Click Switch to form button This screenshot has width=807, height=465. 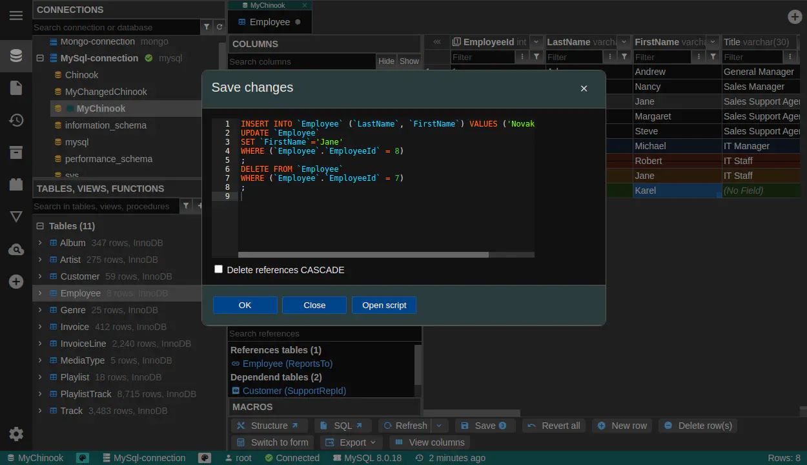tap(272, 442)
